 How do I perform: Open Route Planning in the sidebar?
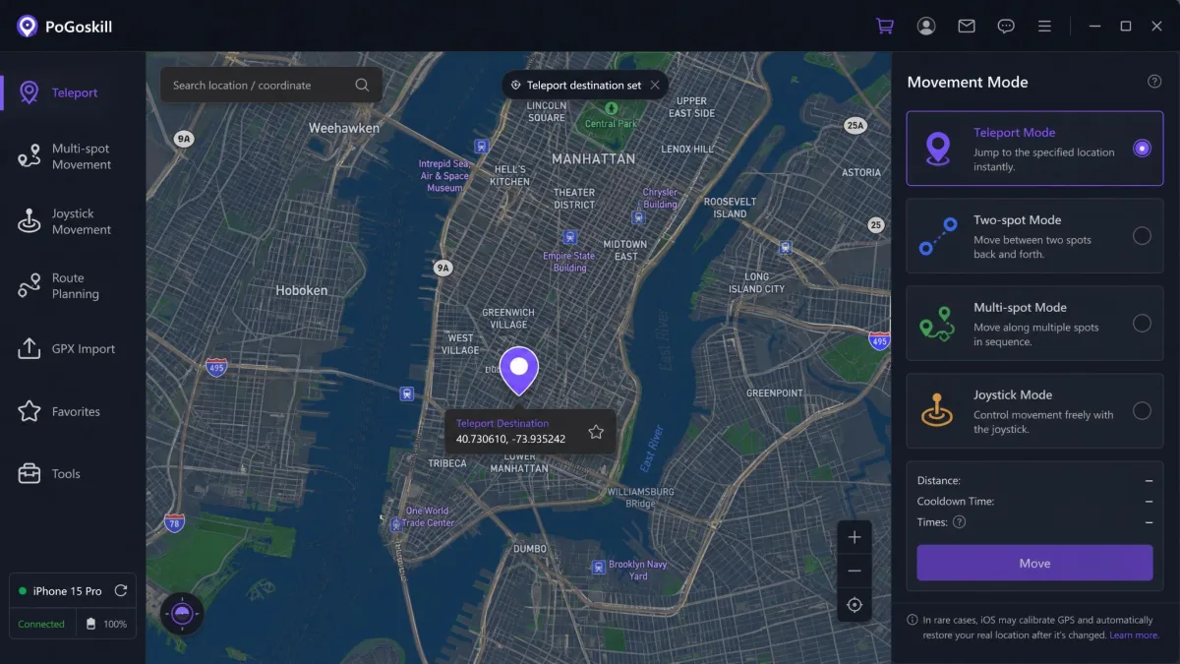coord(73,286)
